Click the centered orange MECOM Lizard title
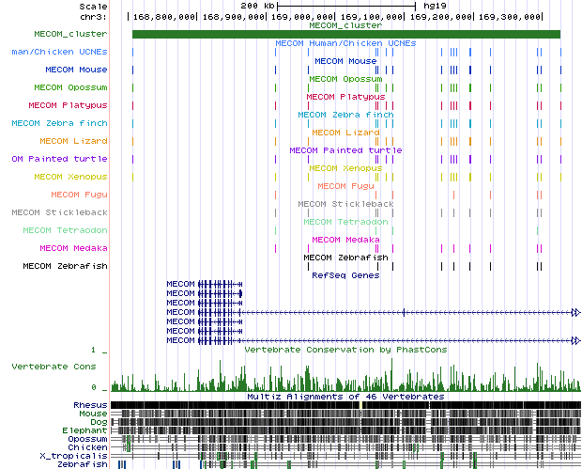The height and width of the screenshot is (469, 582). (x=345, y=133)
